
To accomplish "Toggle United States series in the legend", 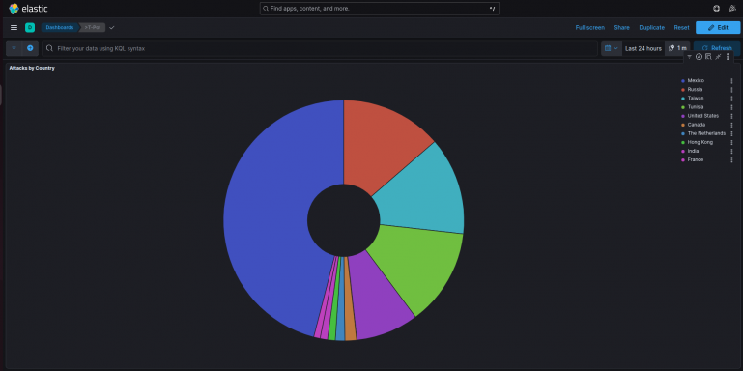I will pos(703,116).
